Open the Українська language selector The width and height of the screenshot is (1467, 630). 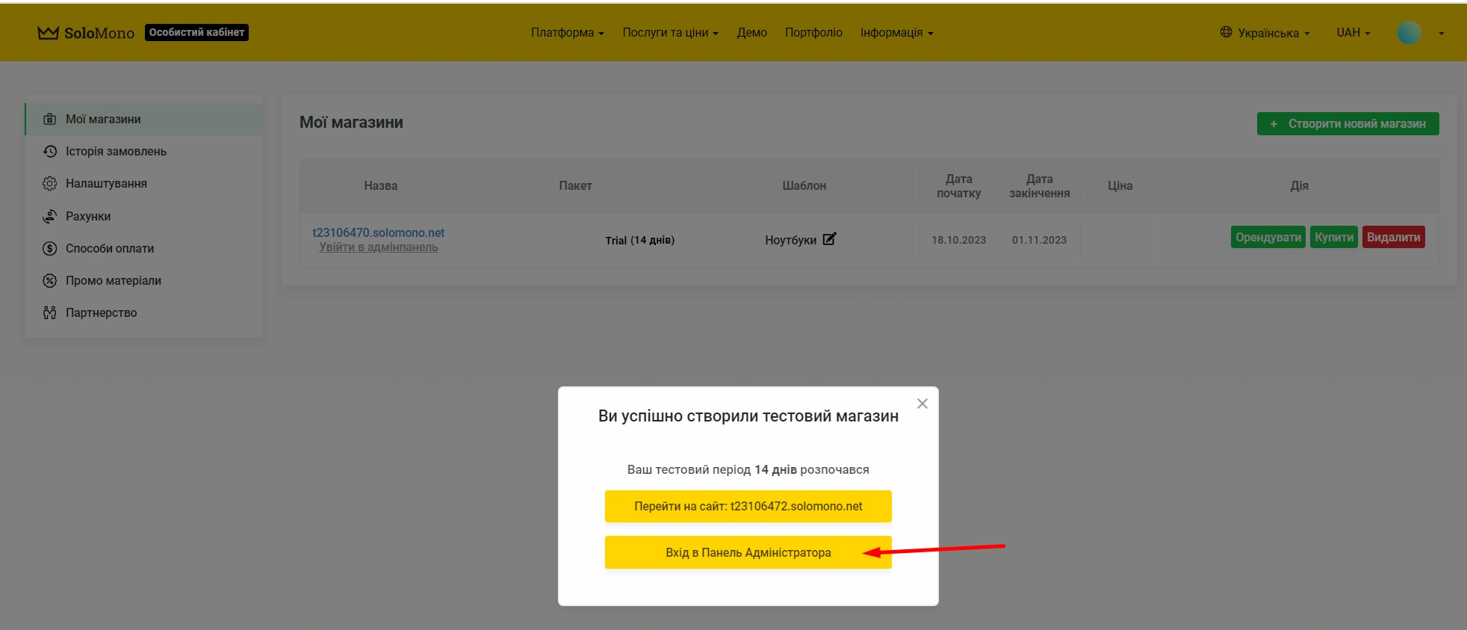[1265, 33]
